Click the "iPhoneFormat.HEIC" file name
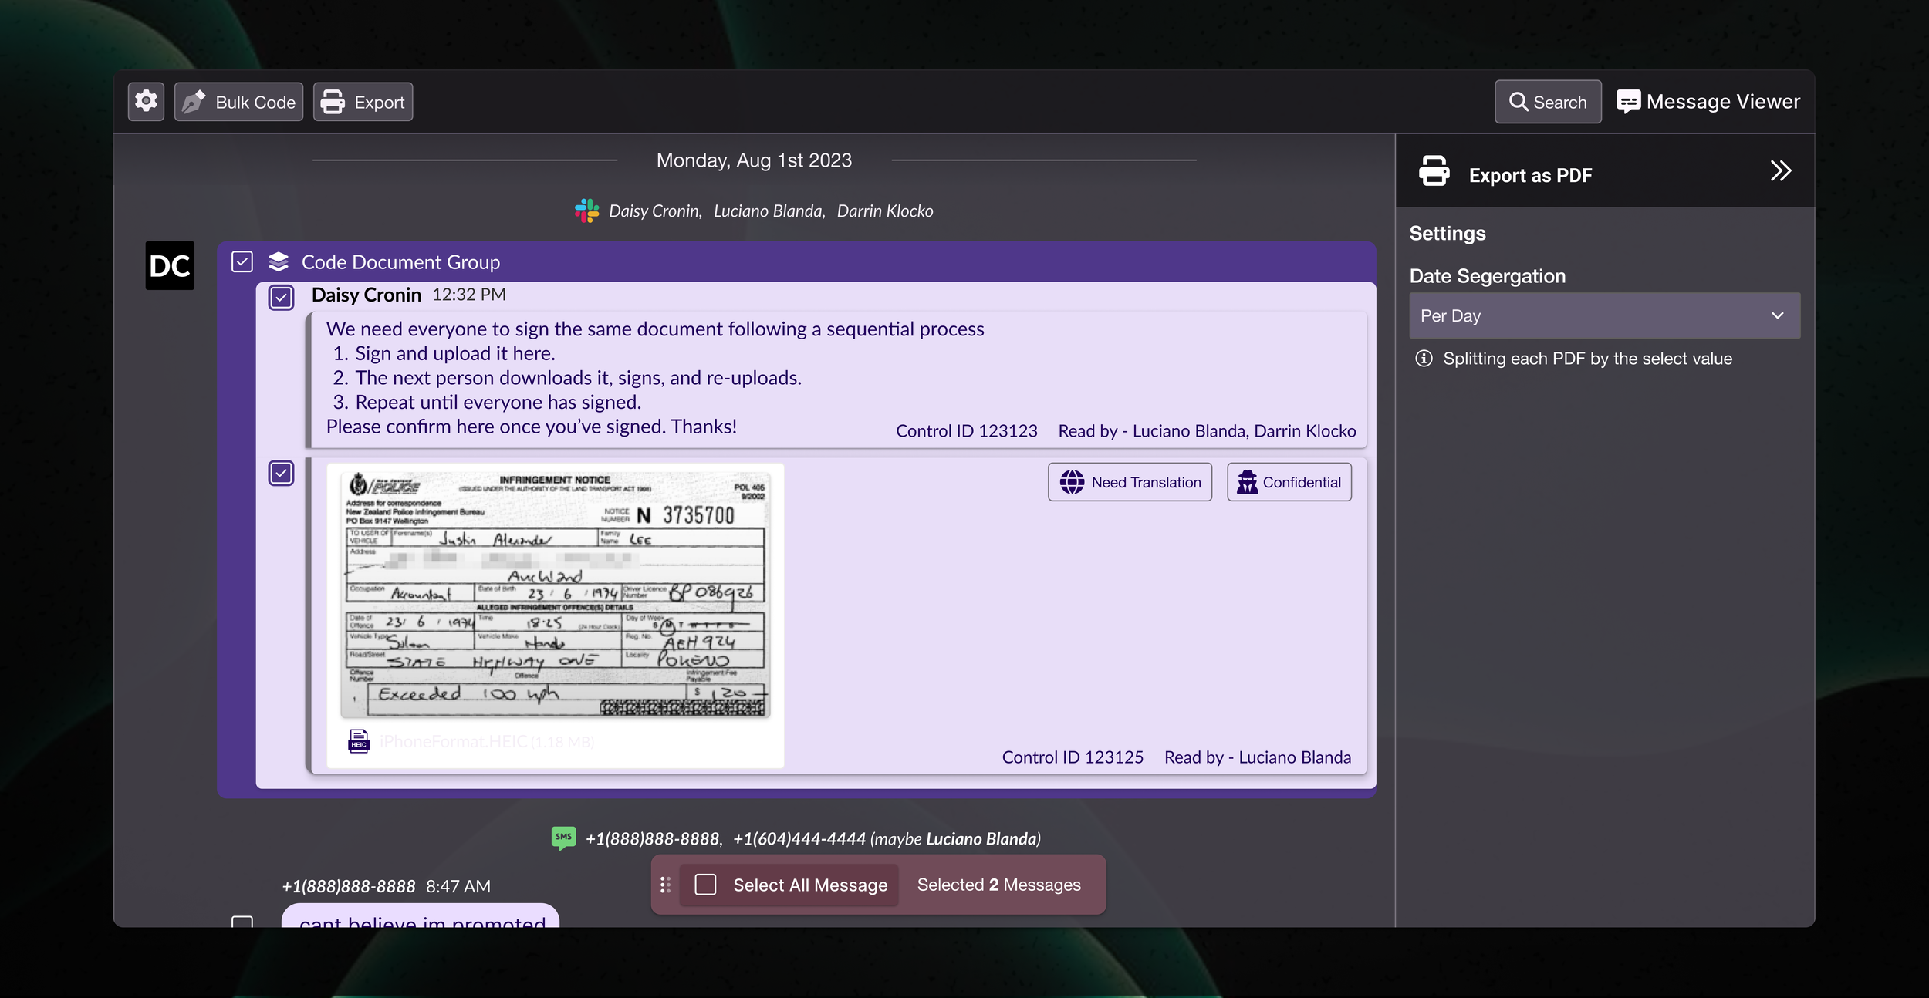Viewport: 1929px width, 998px height. [454, 742]
